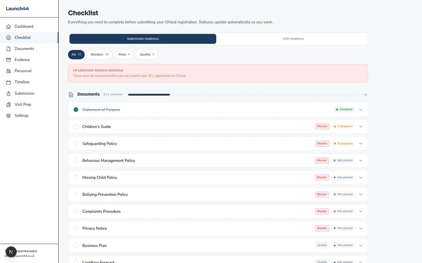Switch to the Visit readiness tab

(x=293, y=39)
